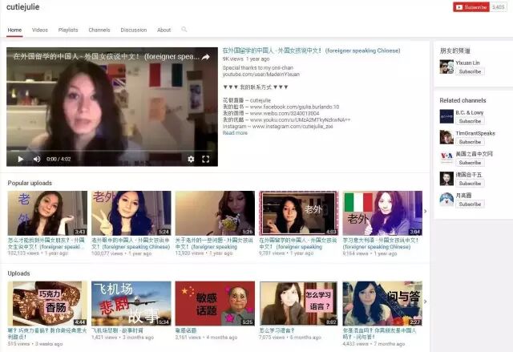Open the 敏感话题 video thumbnail
The width and height of the screenshot is (513, 352).
coord(215,303)
